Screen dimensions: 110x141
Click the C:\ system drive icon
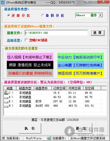coord(6,93)
